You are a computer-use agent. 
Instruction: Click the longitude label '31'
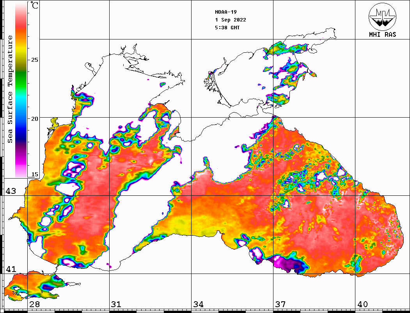[116, 304]
